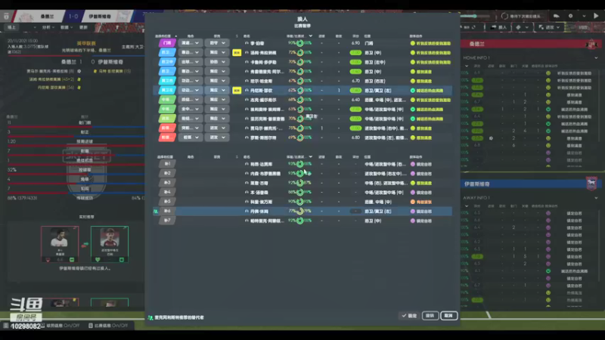Open duty dropdown in third lineup row
This screenshot has width=605, height=340.
click(x=217, y=62)
